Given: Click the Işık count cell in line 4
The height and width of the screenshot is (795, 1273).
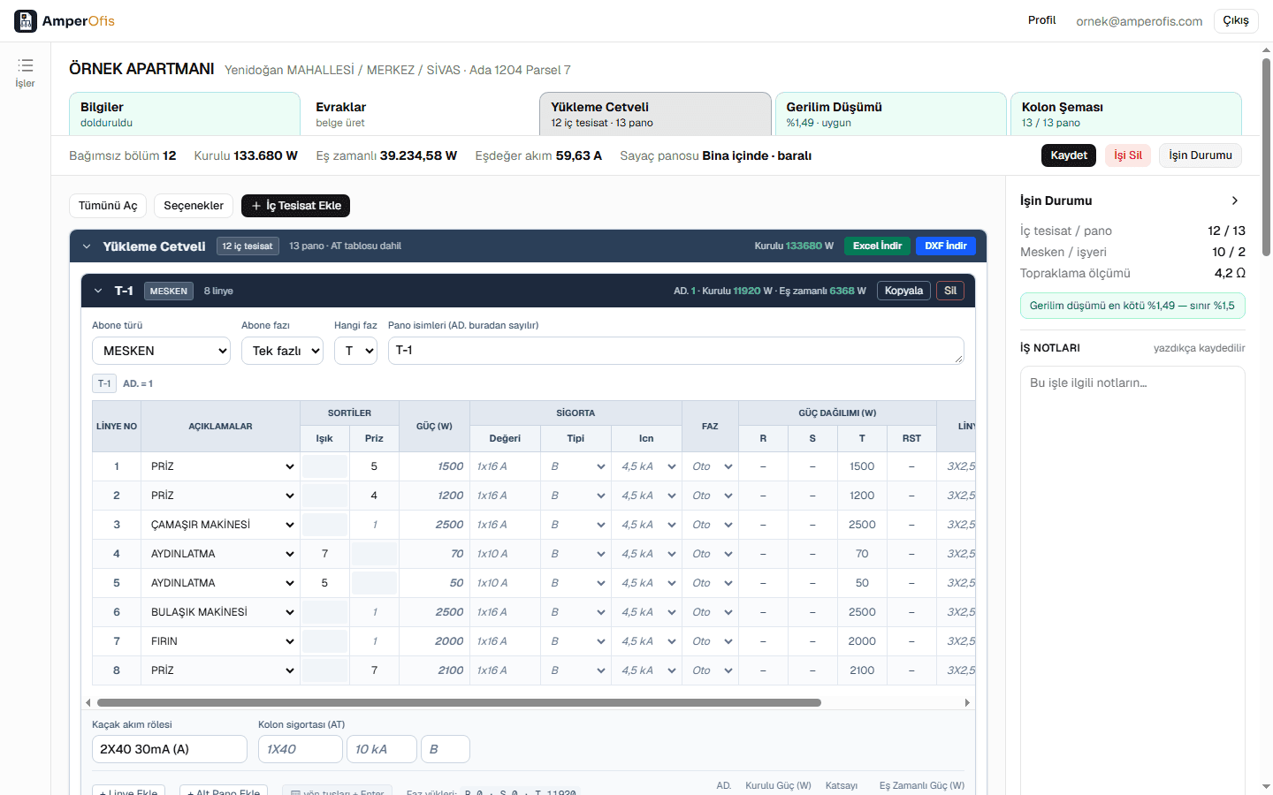Looking at the screenshot, I should [324, 554].
